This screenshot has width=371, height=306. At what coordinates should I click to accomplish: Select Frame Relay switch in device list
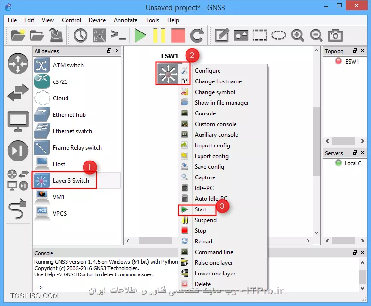pyautogui.click(x=77, y=148)
